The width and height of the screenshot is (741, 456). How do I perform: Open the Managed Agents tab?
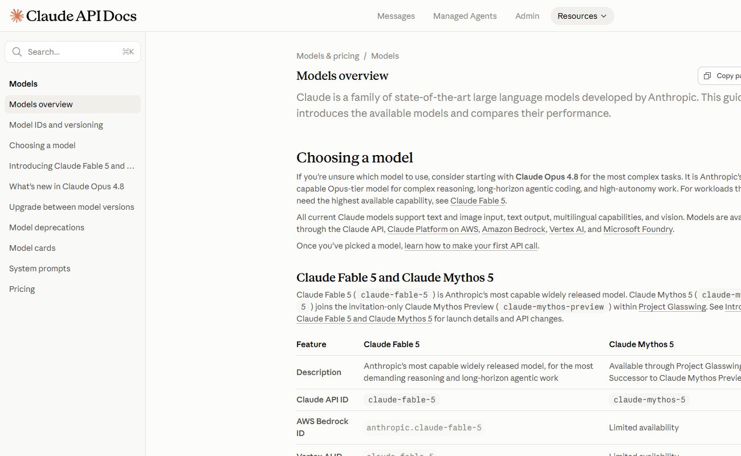[465, 16]
